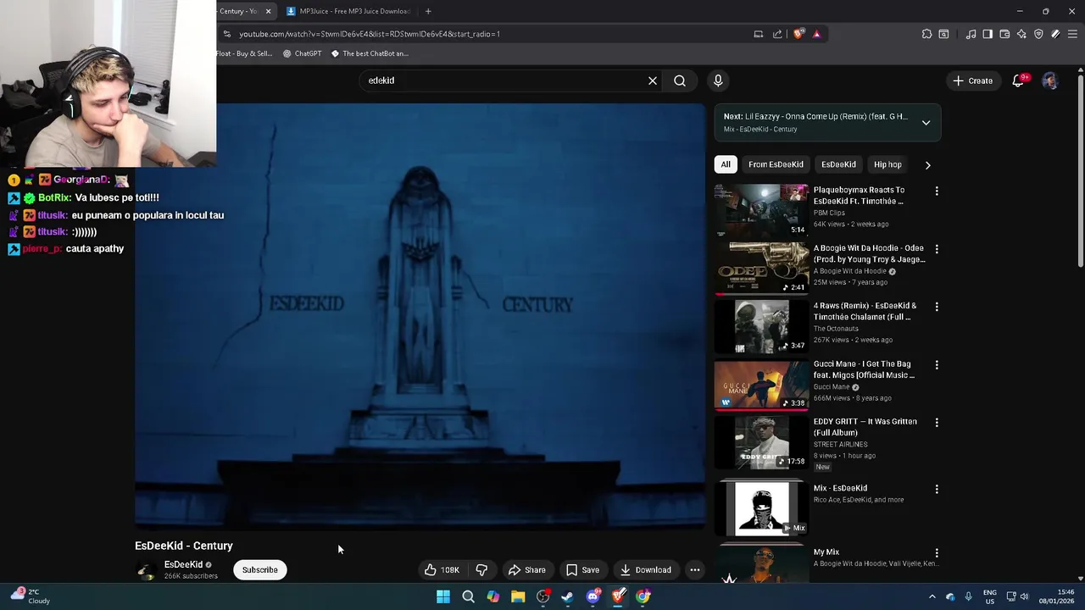Screen dimensions: 1085x610
Task: Open the Mix - EsDeeKid playlist thumbnail
Action: [x=761, y=508]
